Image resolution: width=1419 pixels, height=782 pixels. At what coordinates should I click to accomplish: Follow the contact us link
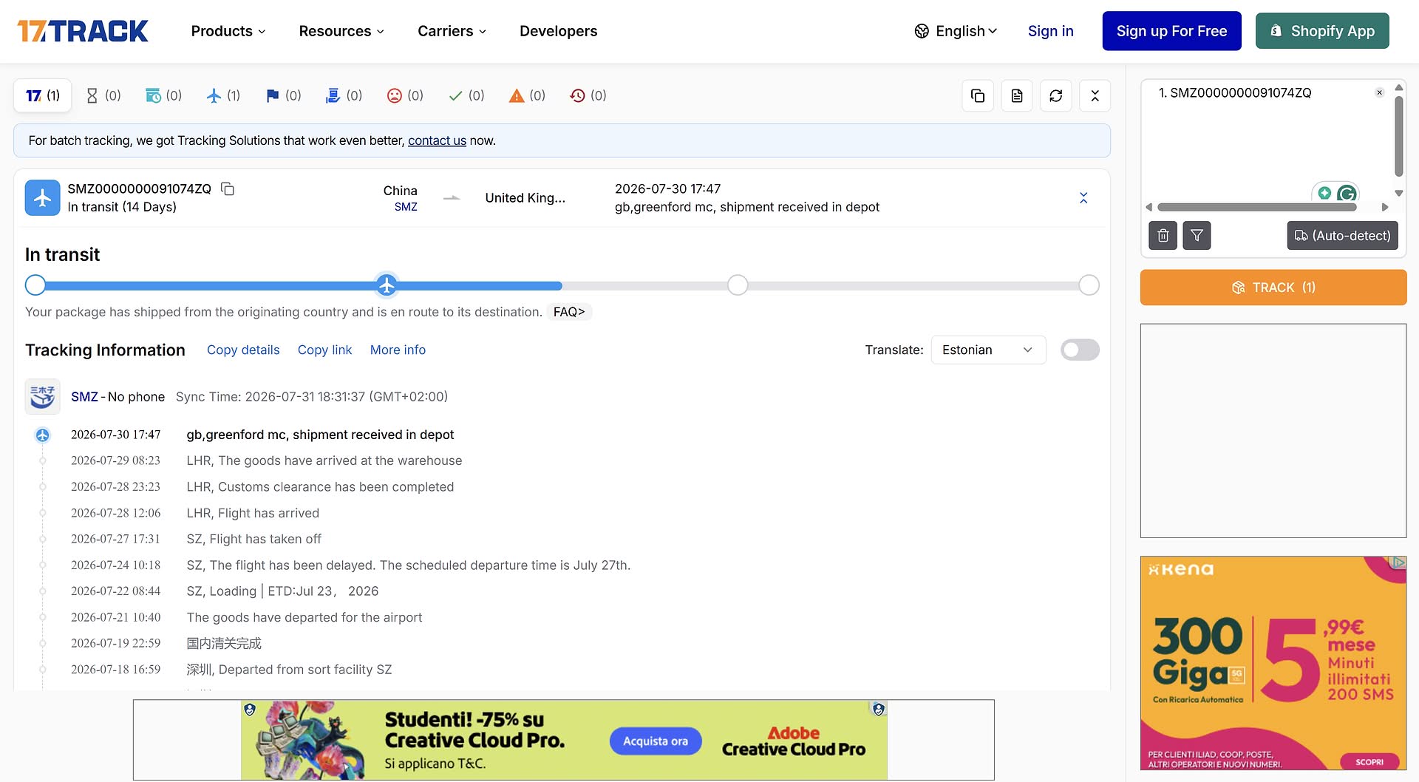[x=437, y=140]
